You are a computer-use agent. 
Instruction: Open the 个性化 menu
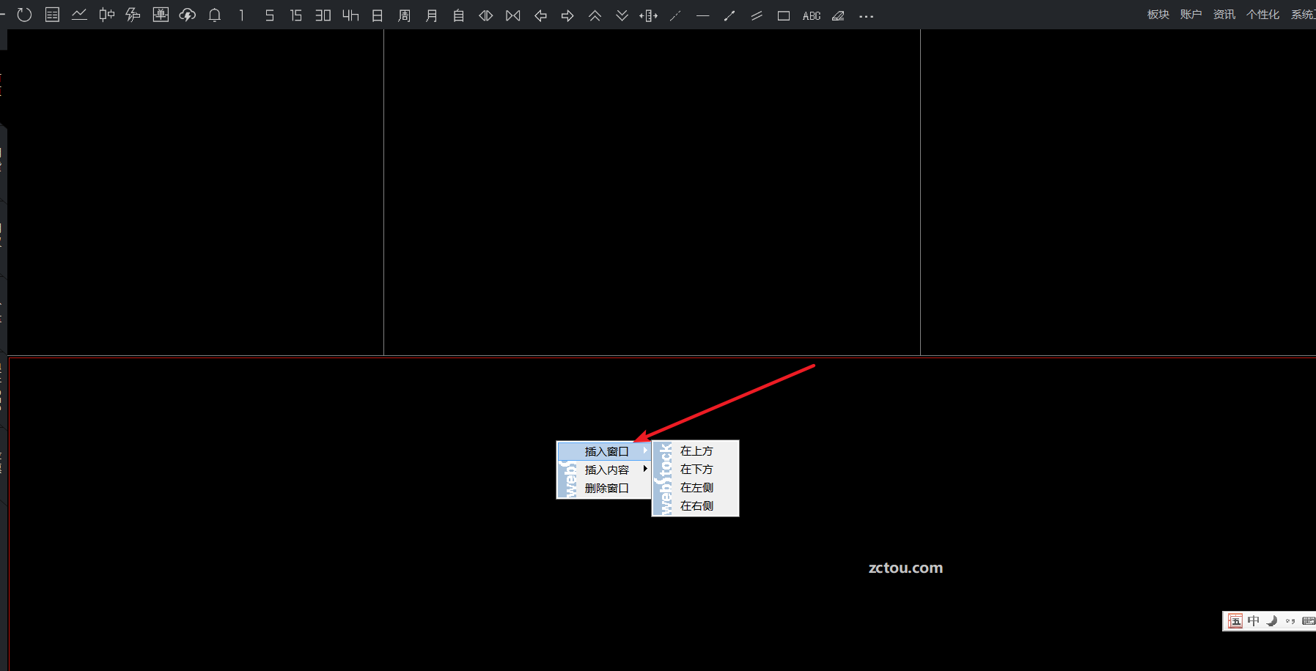click(x=1262, y=15)
